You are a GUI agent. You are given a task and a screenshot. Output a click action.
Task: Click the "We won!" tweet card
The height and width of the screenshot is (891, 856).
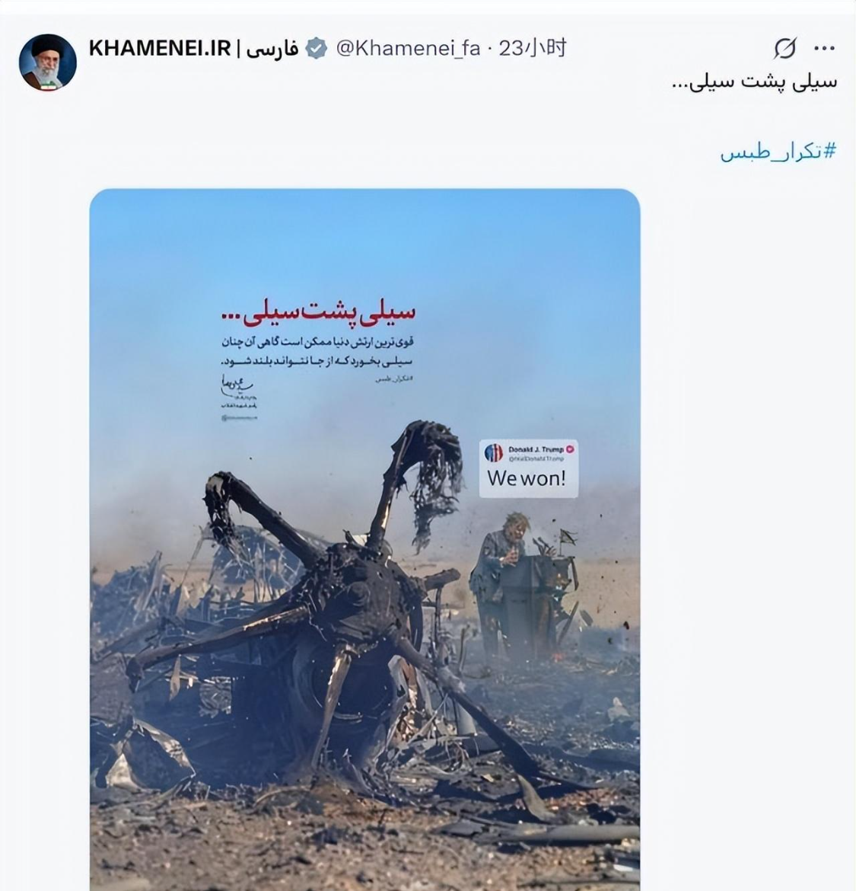click(529, 469)
